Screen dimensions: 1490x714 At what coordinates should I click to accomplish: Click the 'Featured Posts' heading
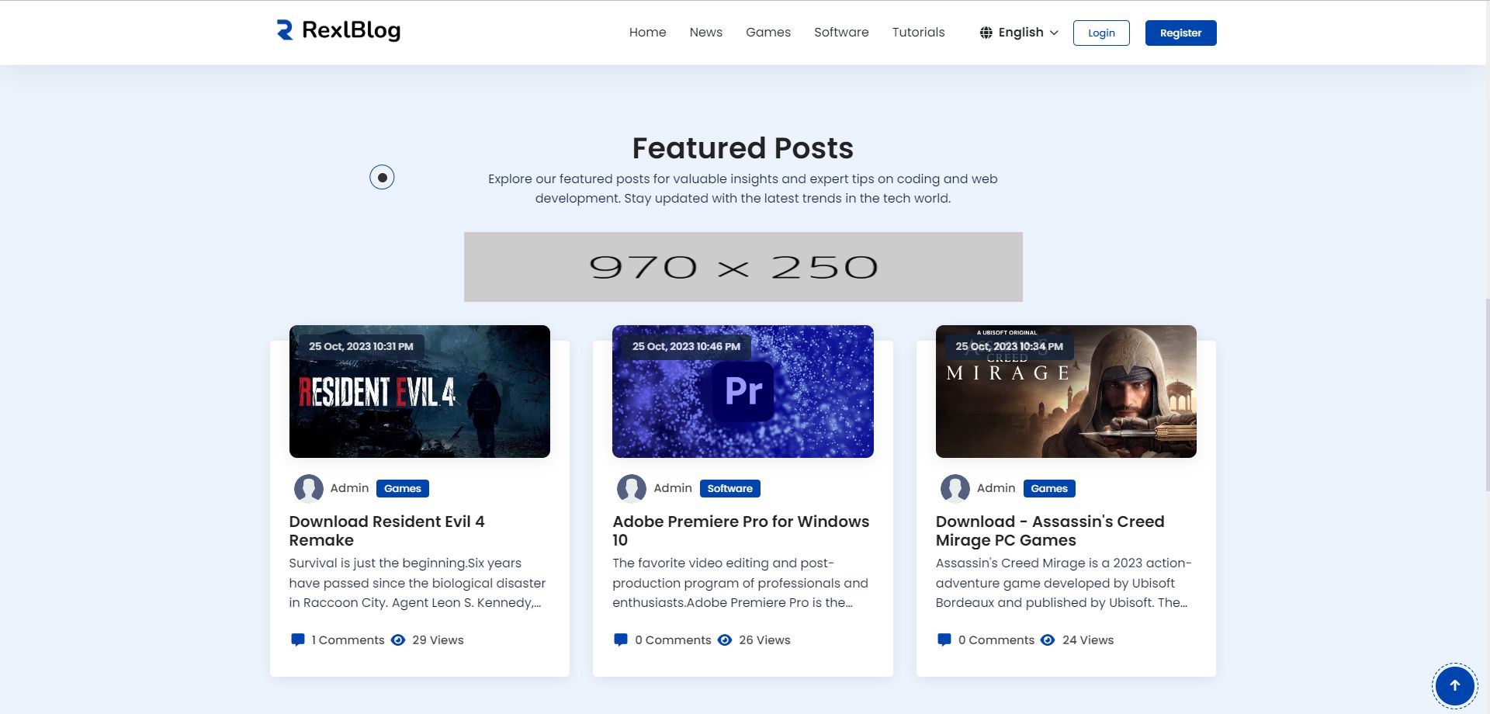click(743, 147)
